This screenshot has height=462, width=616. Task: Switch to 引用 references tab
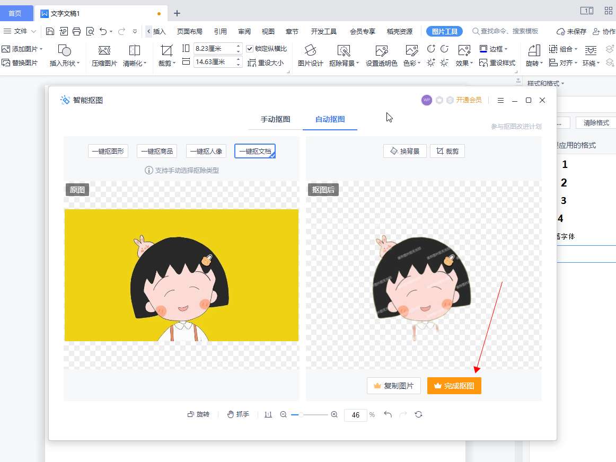click(221, 31)
